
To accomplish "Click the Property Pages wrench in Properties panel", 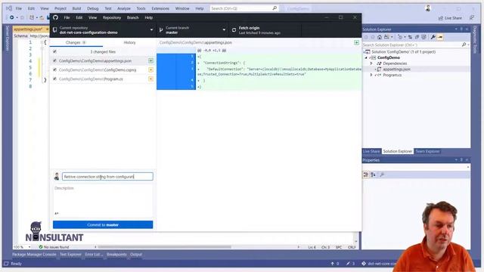I will pos(382,175).
